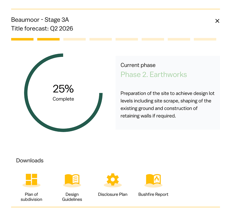Viewport: 228px width, 213px height.
Task: Click the 'Disclosure Plan' download label
Action: 113,194
